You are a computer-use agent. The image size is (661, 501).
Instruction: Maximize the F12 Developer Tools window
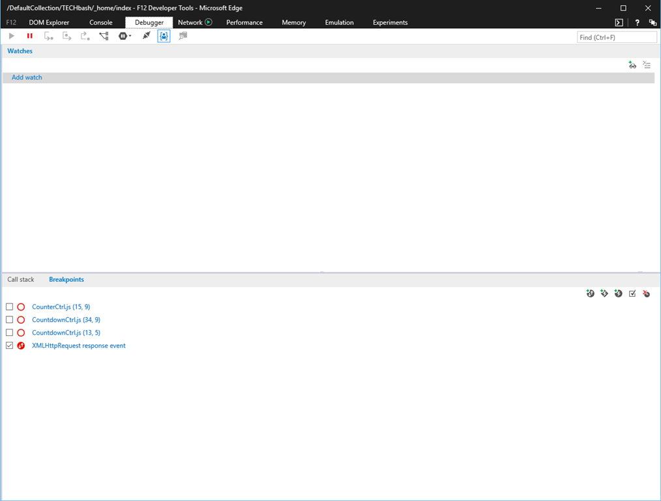[x=623, y=8]
